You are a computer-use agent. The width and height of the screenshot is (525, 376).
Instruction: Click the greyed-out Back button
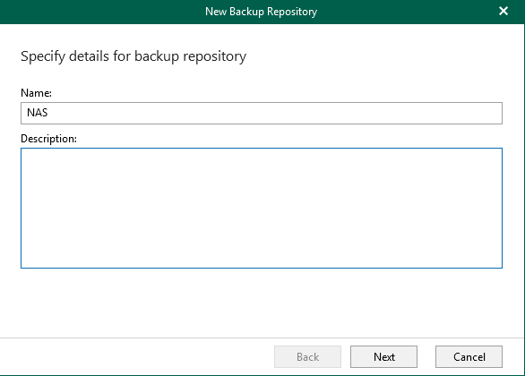tap(307, 356)
